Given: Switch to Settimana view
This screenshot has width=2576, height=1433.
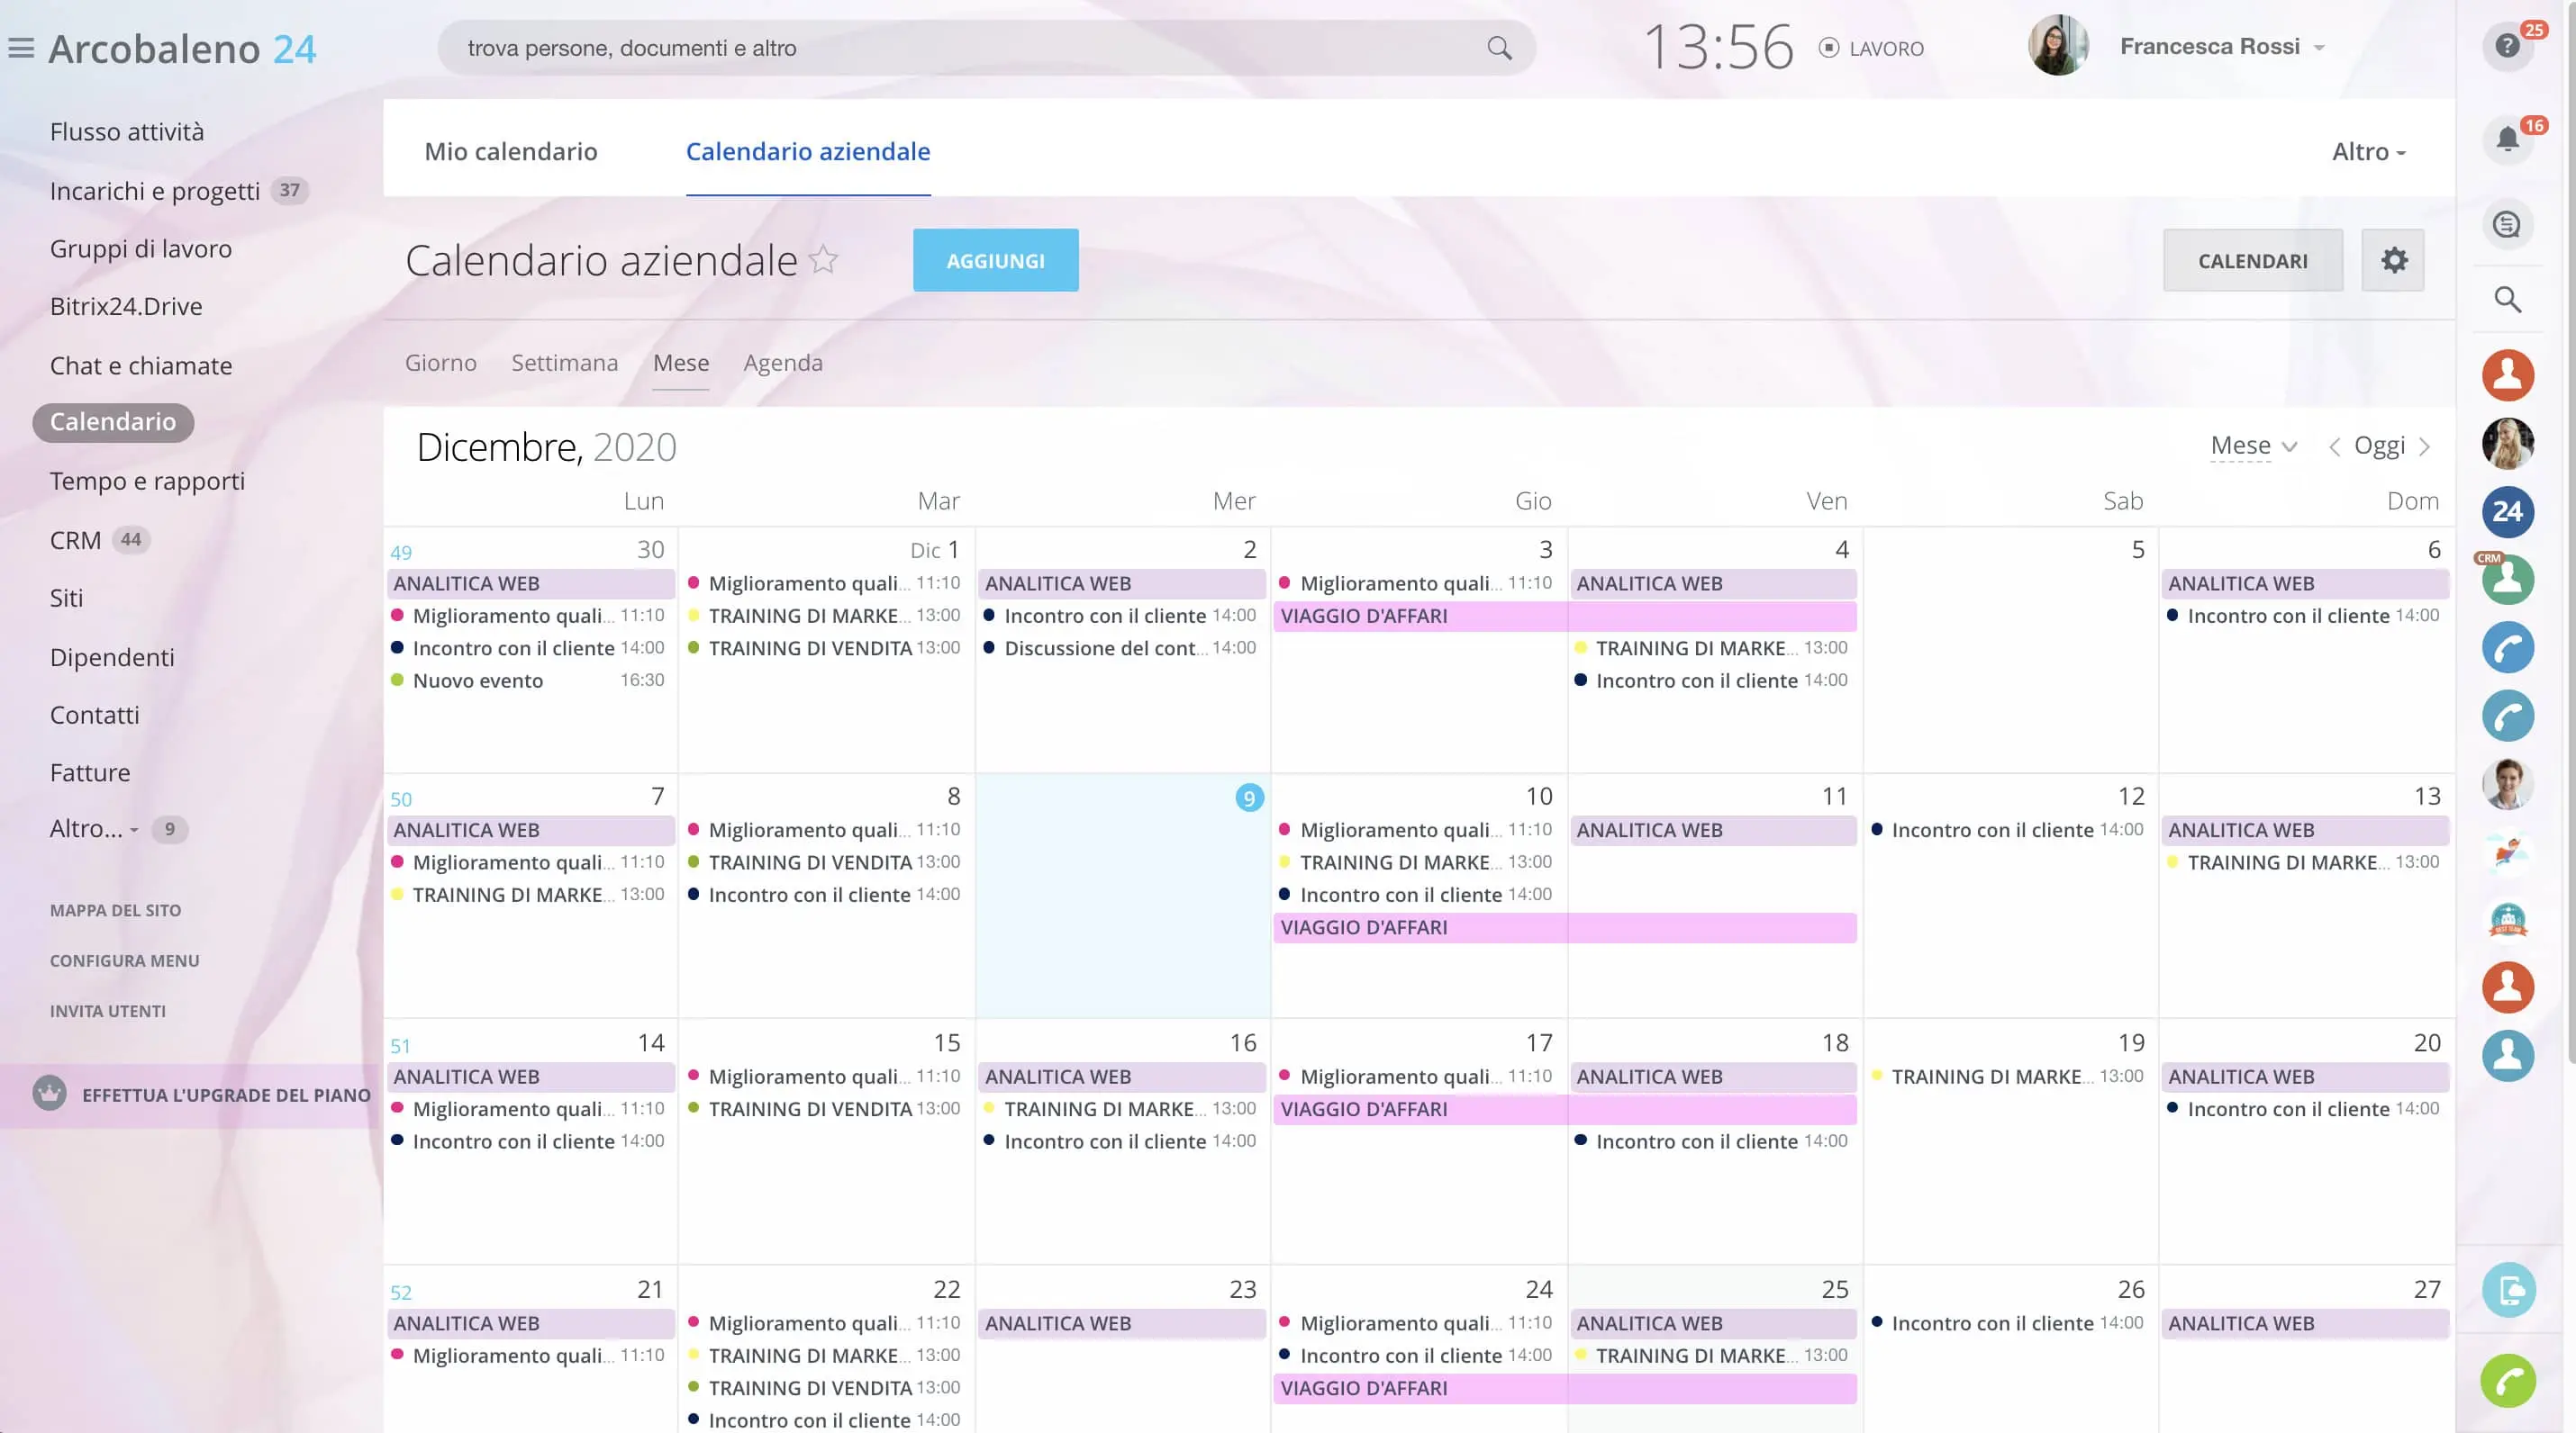Looking at the screenshot, I should (565, 363).
